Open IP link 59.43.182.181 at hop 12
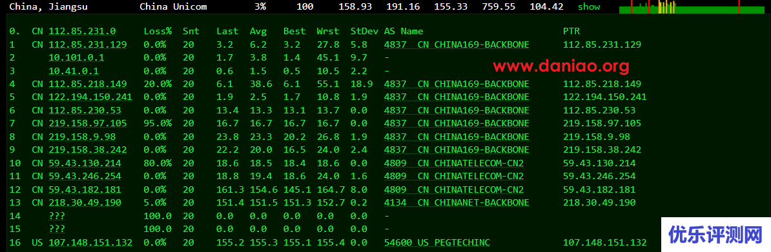This screenshot has width=771, height=252. click(85, 189)
